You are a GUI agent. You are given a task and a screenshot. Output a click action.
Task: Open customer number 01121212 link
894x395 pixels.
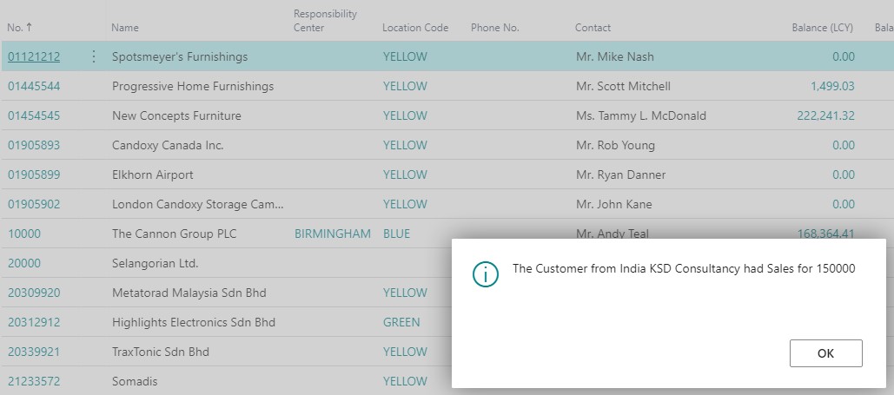pos(34,56)
